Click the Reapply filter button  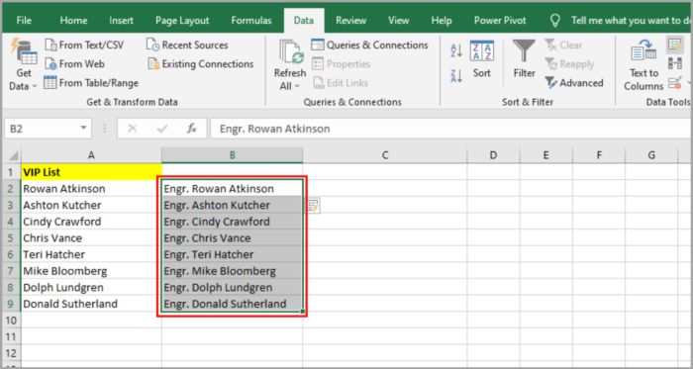(569, 64)
